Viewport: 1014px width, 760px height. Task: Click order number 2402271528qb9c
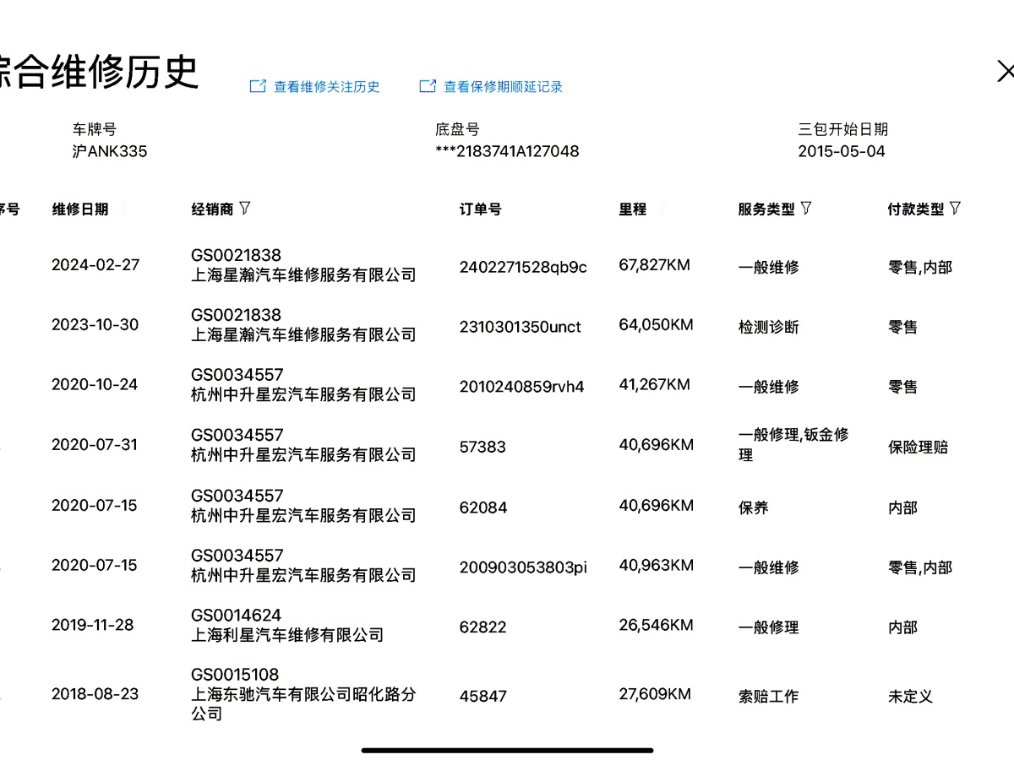tap(523, 267)
